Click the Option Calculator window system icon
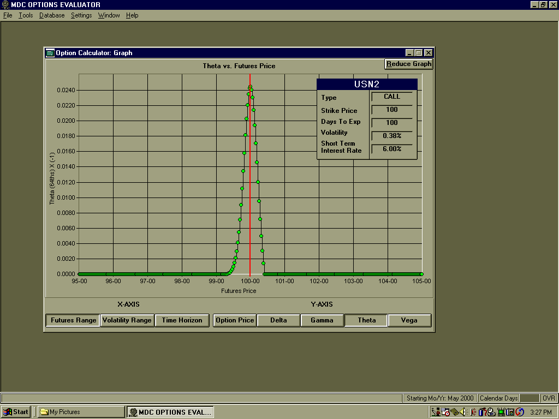 coord(50,53)
